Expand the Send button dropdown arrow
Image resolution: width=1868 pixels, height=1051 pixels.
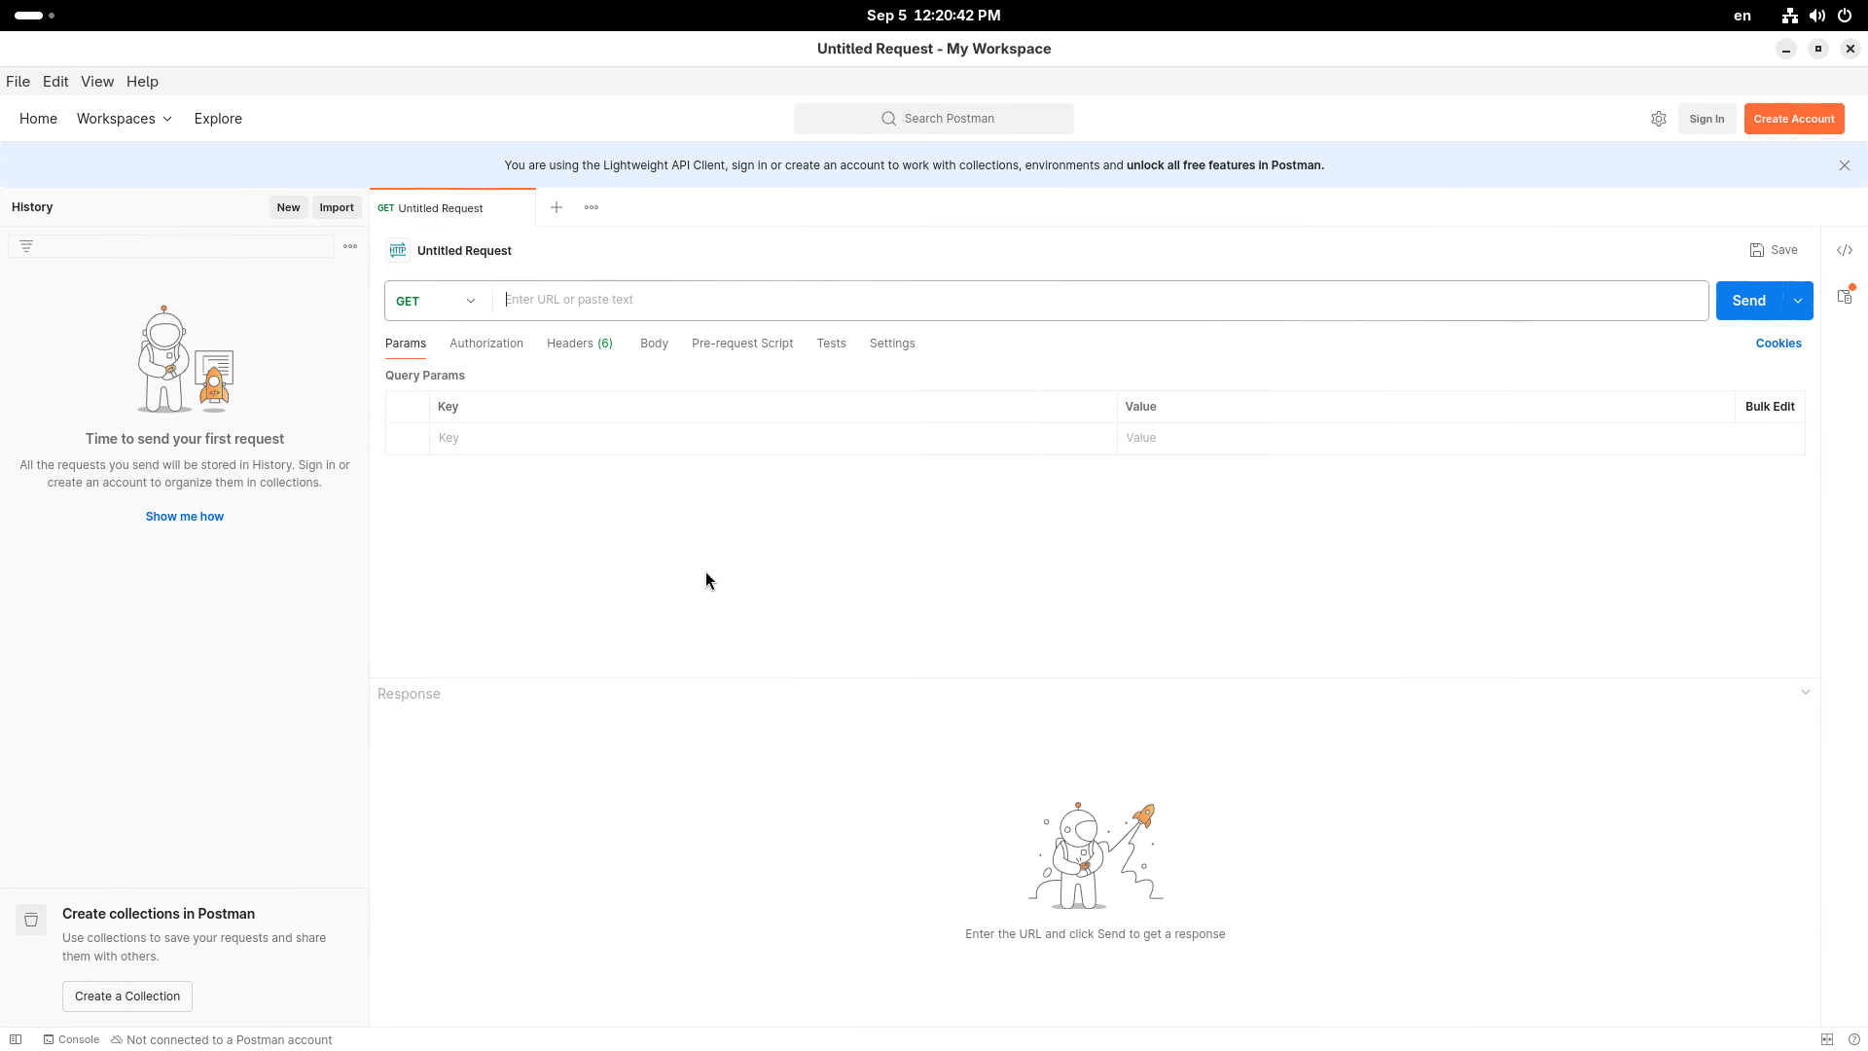click(1798, 301)
